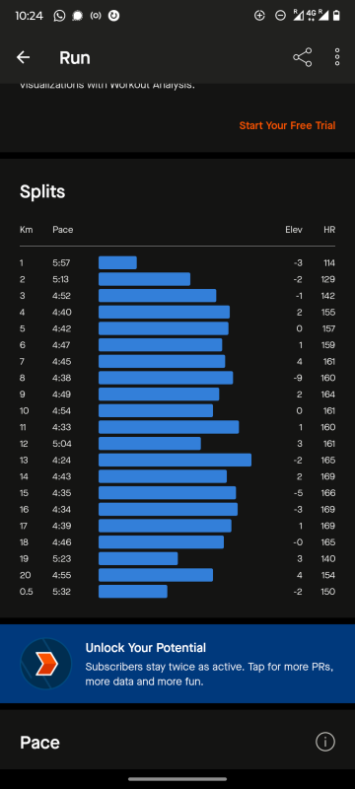Tap the HR column header

point(329,230)
